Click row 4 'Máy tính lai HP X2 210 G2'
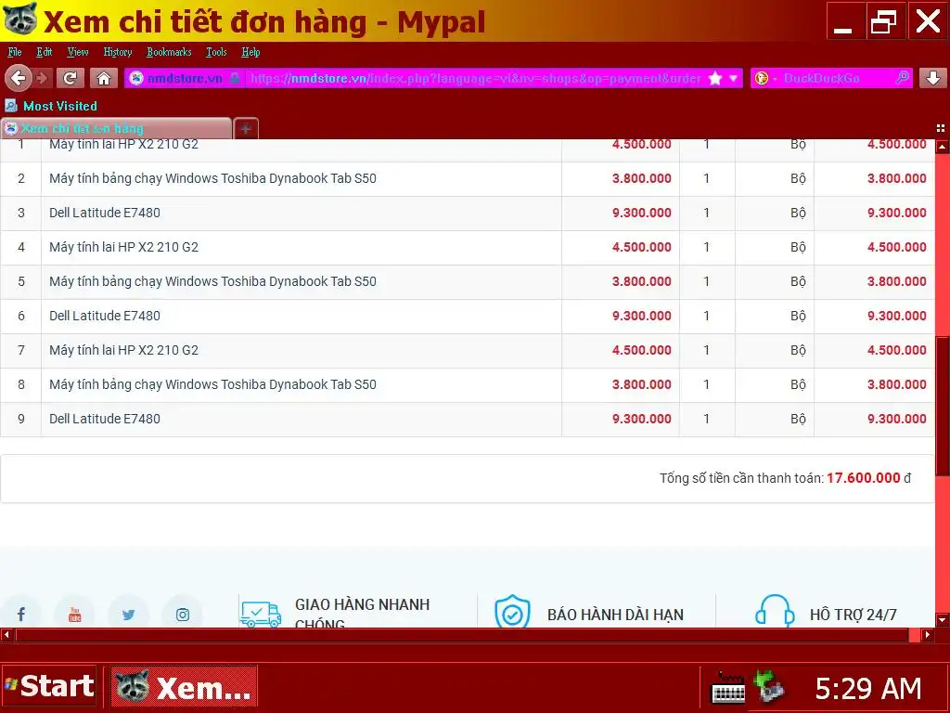Screen dimensions: 950x713 123,247
